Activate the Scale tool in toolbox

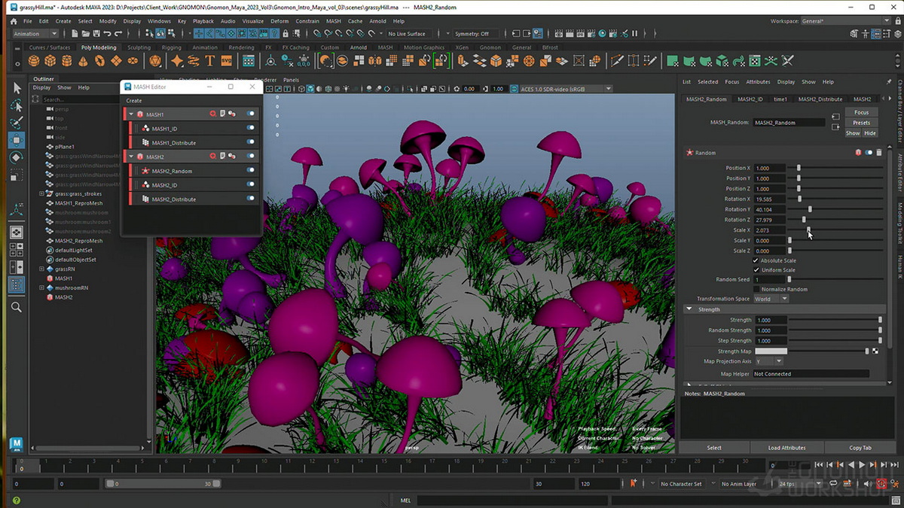[x=17, y=175]
